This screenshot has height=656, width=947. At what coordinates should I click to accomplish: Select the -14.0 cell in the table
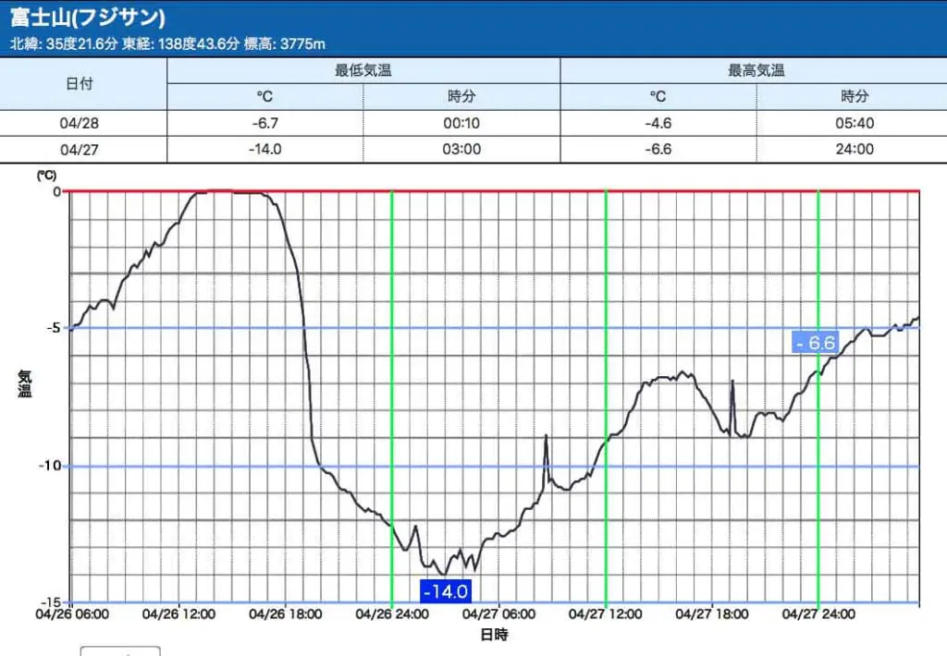[265, 149]
